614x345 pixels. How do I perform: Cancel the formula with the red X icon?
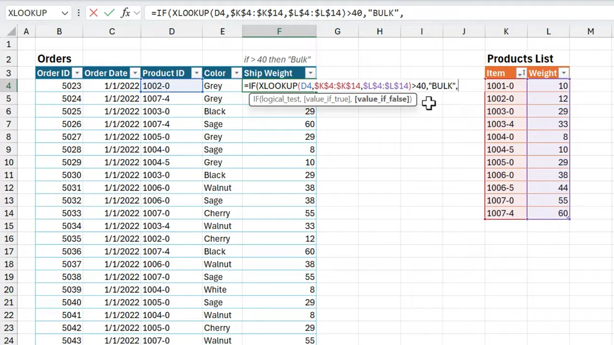tap(94, 13)
